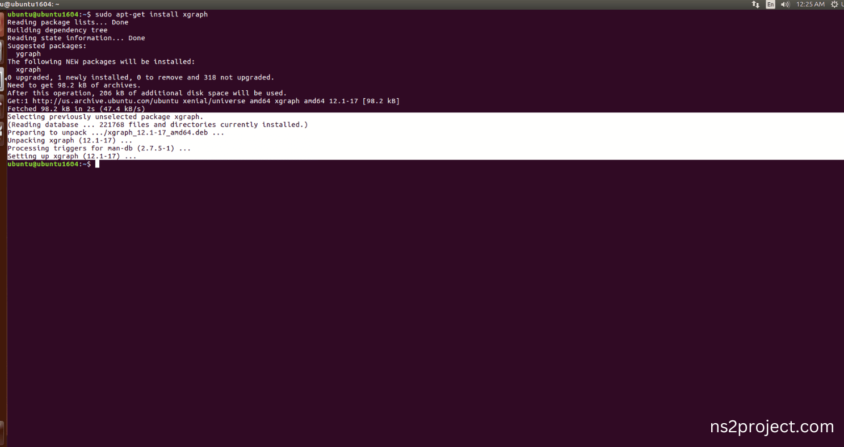Click the 'Reading package lists... Done' line
The width and height of the screenshot is (844, 447).
pyautogui.click(x=68, y=22)
